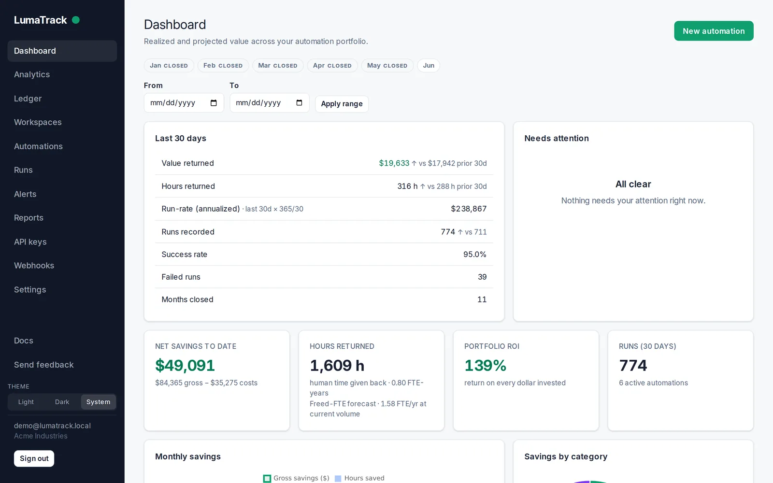Open the Docs link
773x483 pixels.
62,341
